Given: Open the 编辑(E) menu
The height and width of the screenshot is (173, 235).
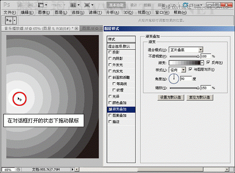Looking at the screenshot, I should coord(27,12).
